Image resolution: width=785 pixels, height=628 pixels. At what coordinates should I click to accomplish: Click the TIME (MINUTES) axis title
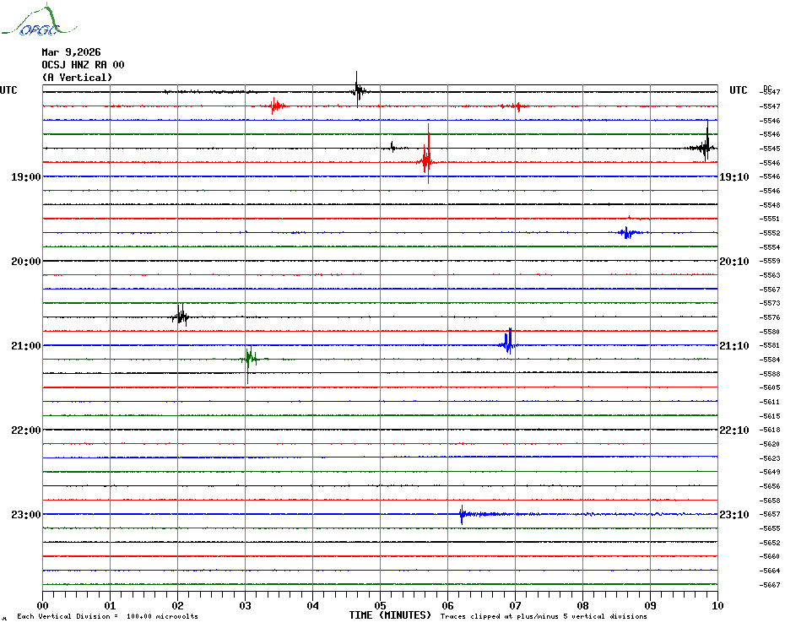[x=390, y=615]
